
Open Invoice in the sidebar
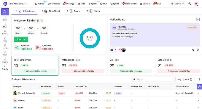[x=5, y=47]
